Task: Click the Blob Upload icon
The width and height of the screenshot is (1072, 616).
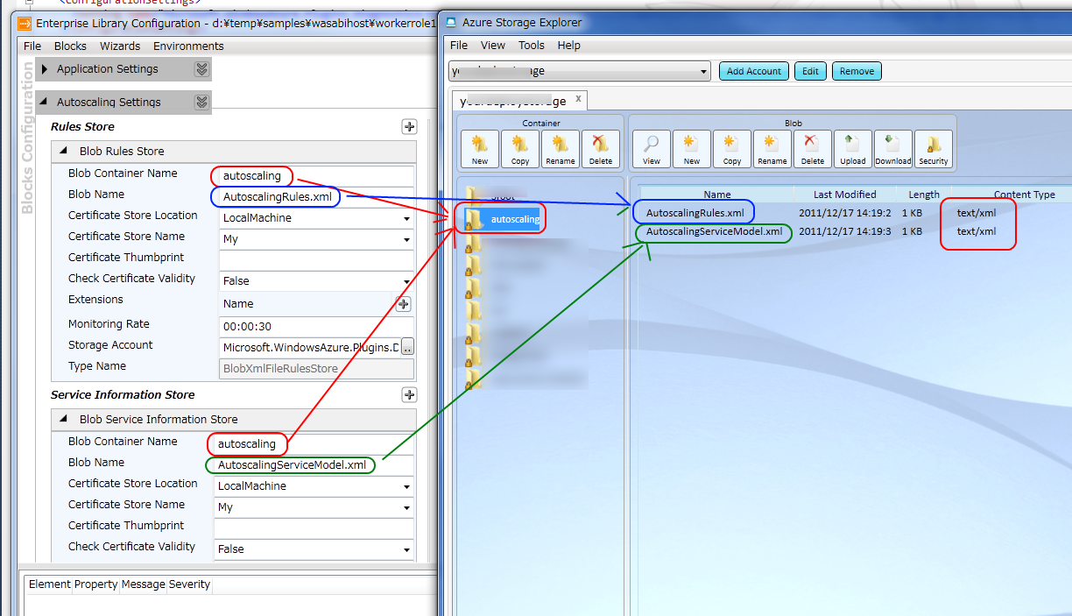Action: (x=852, y=149)
